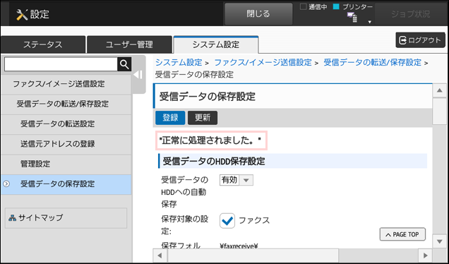Image resolution: width=449 pixels, height=264 pixels.
Task: Select ファクス/イメージ送信設定 in sidebar
Action: (x=66, y=84)
